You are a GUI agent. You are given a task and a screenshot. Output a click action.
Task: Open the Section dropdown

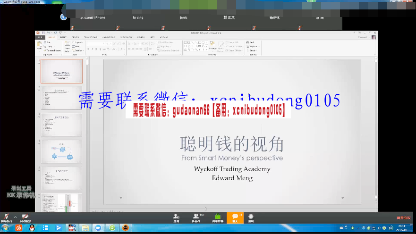pyautogui.click(x=77, y=50)
